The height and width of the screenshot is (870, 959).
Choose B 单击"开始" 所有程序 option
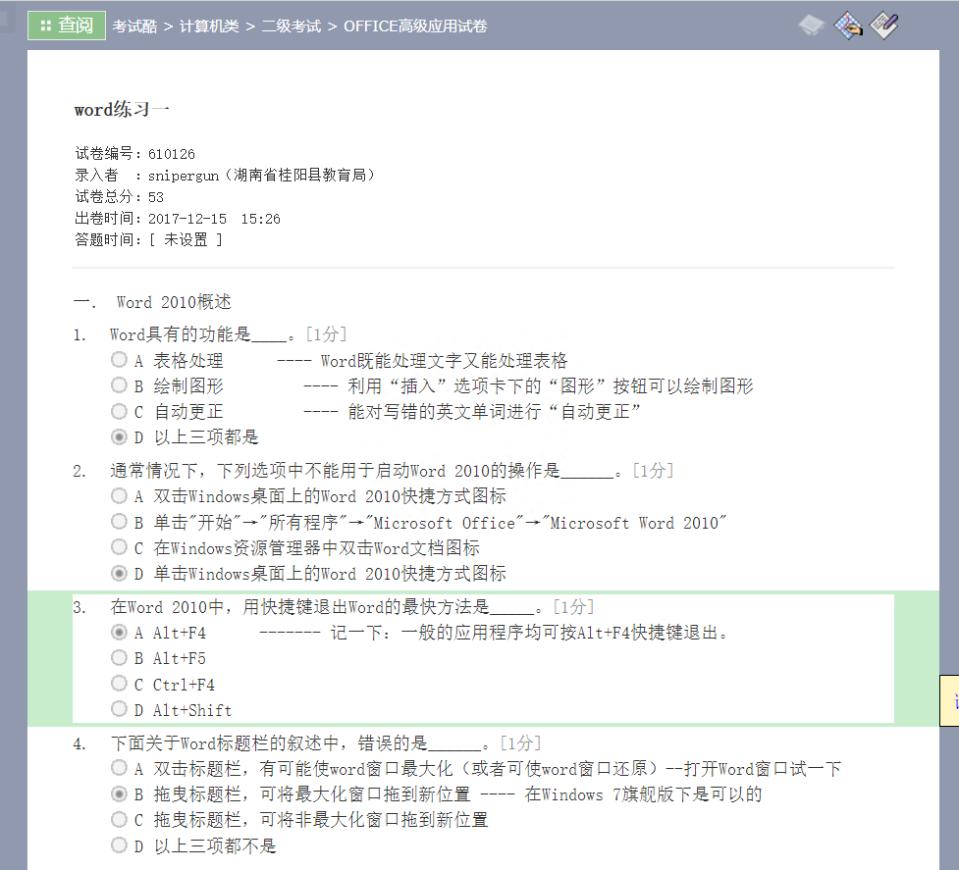tap(120, 522)
